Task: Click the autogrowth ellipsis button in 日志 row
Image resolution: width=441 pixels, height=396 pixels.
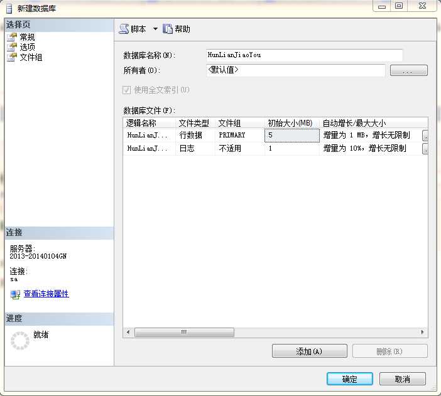Action: pos(425,149)
